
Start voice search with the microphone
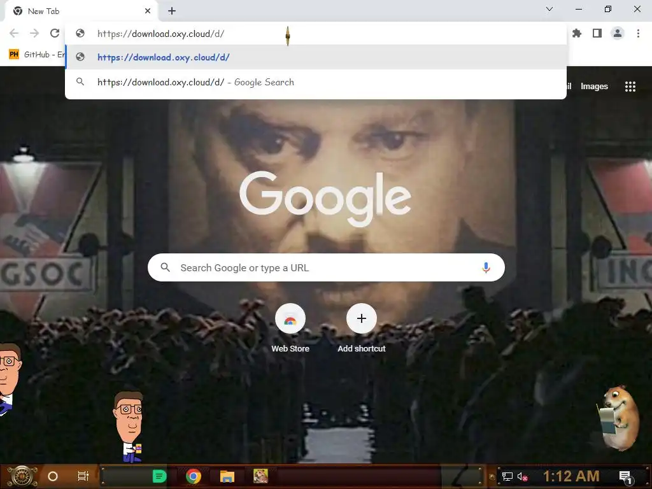pos(486,268)
